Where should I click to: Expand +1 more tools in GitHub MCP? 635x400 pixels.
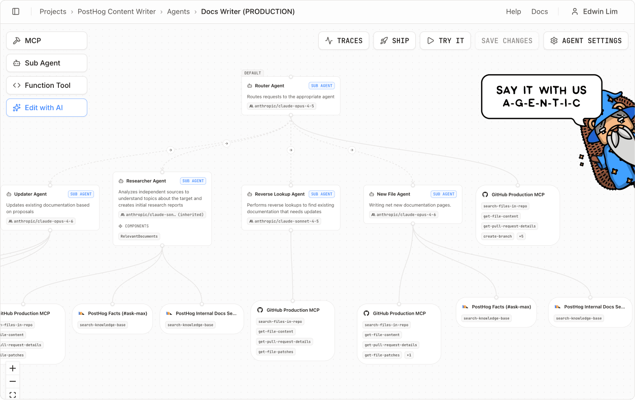(409, 355)
